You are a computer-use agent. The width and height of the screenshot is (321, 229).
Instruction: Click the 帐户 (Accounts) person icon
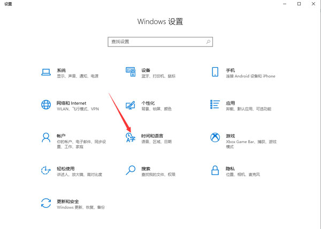tap(46, 138)
